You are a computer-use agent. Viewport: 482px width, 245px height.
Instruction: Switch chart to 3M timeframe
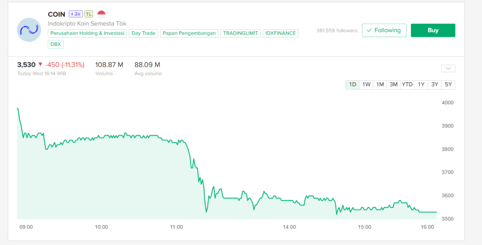coord(394,84)
